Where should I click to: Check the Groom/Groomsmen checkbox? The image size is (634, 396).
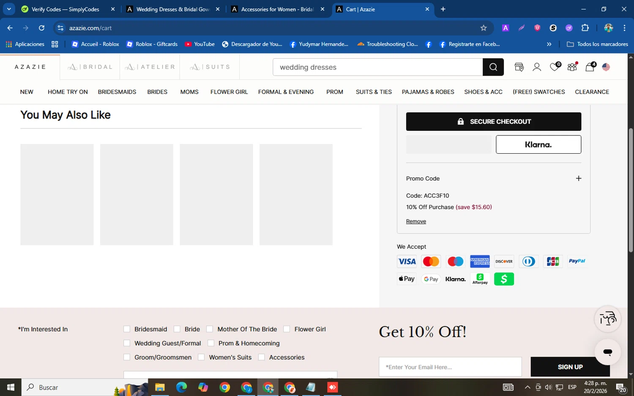pos(127,357)
